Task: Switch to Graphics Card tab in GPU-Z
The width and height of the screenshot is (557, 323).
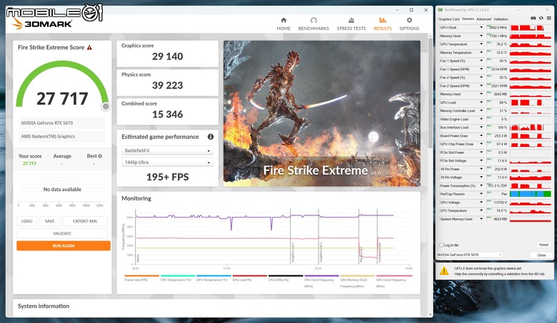Action: coord(448,19)
